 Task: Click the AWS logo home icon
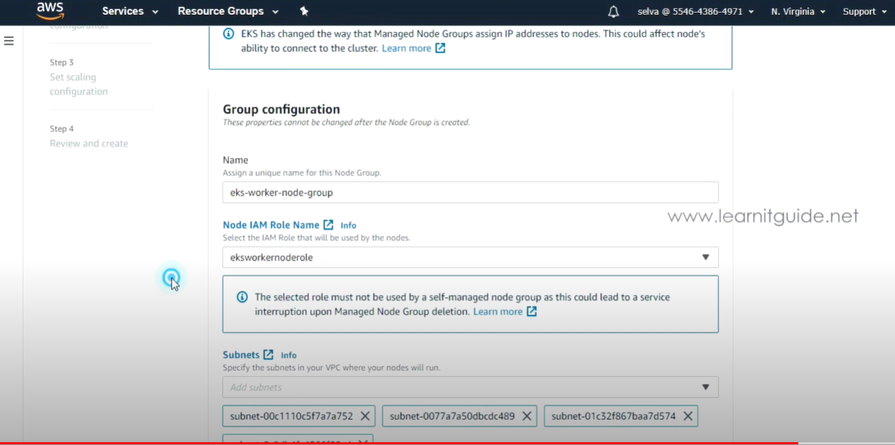[50, 11]
